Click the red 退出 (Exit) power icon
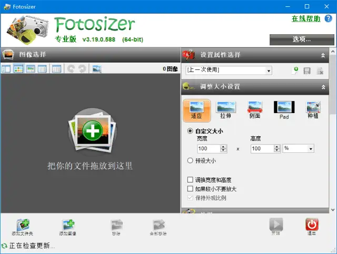 [312, 225]
